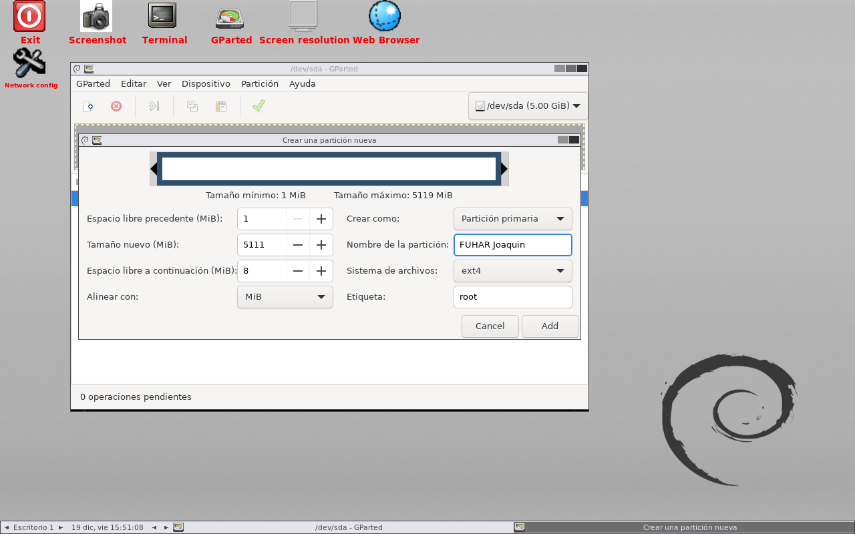Click the right resize handle on partition bar
This screenshot has height=534, width=855.
(504, 169)
